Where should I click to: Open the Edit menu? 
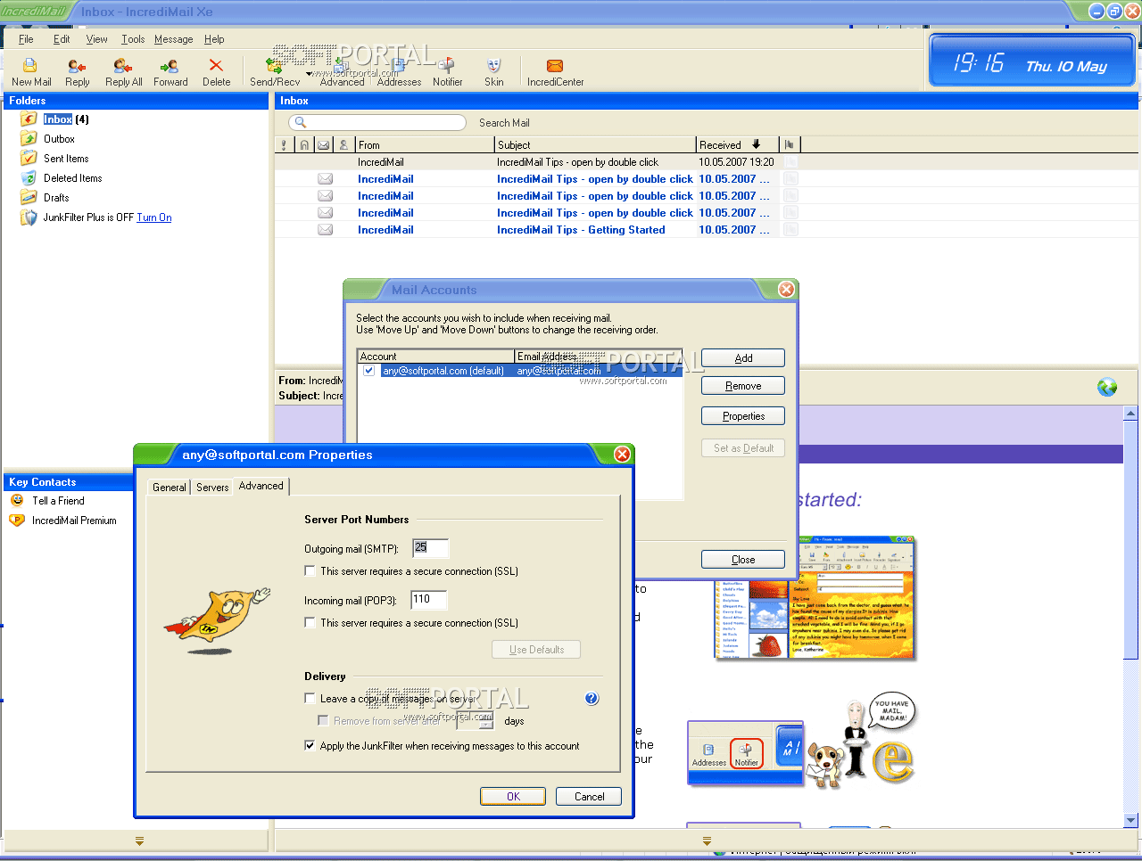tap(62, 39)
